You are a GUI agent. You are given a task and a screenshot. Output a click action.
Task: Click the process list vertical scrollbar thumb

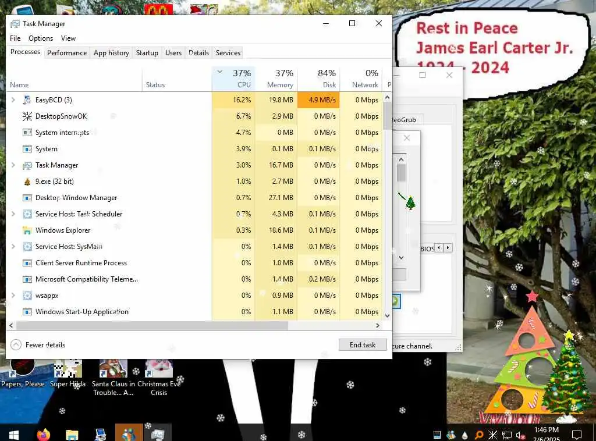tap(387, 116)
